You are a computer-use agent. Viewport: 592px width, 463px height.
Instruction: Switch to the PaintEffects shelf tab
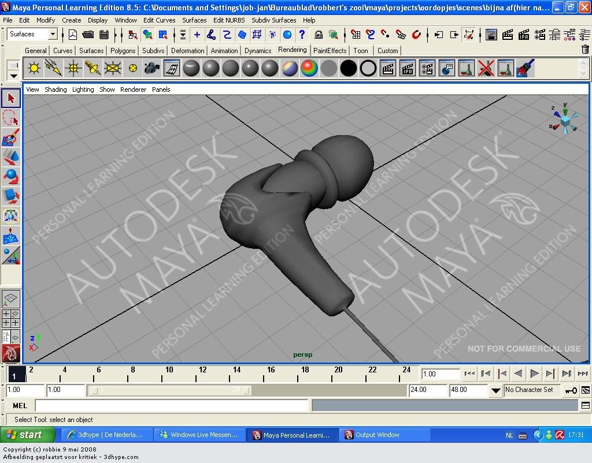pyautogui.click(x=330, y=51)
